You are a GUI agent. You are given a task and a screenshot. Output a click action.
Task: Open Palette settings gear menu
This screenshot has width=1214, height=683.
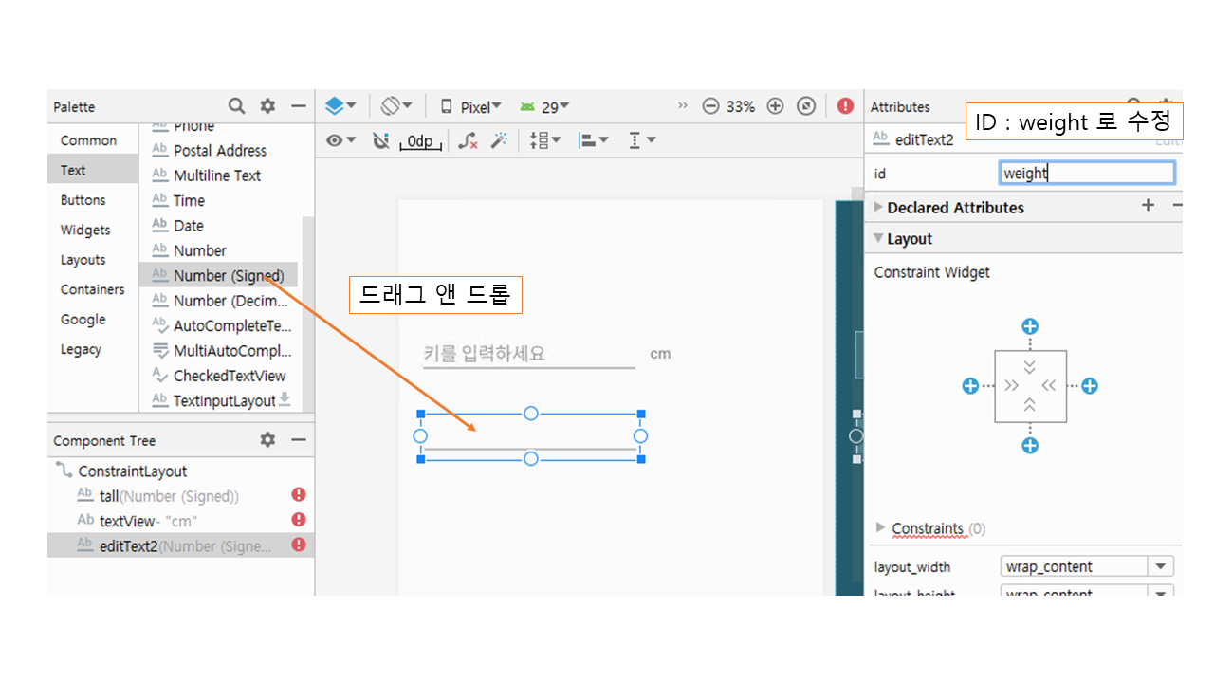point(267,106)
